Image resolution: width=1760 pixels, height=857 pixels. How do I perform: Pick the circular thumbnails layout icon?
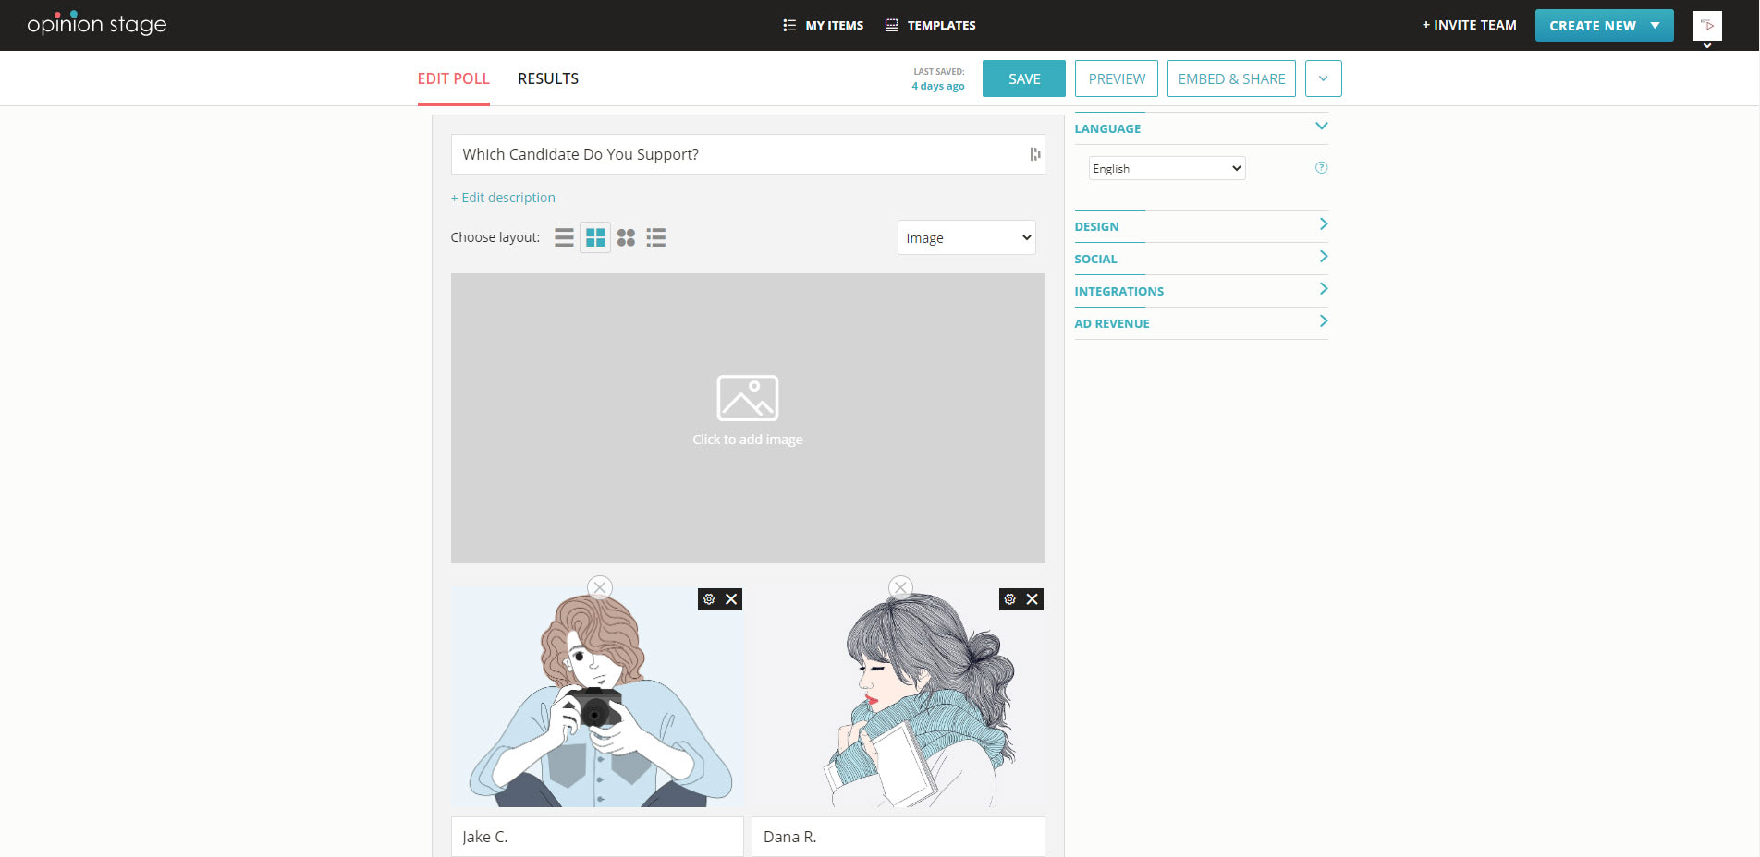[x=626, y=238]
